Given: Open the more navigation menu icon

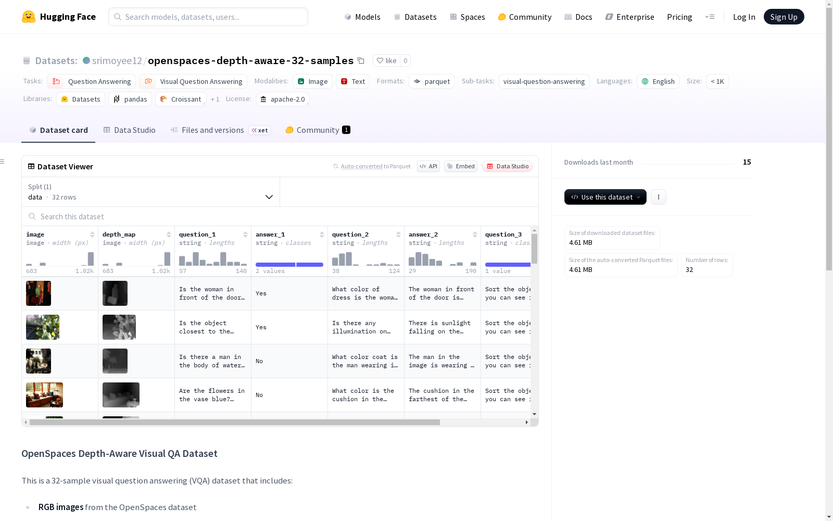Looking at the screenshot, I should pyautogui.click(x=710, y=17).
